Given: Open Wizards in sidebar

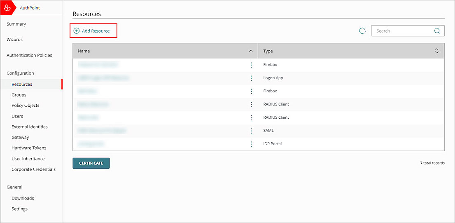Looking at the screenshot, I should pos(14,40).
